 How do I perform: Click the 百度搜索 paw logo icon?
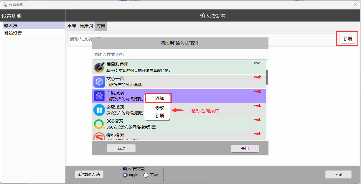pyautogui.click(x=99, y=96)
